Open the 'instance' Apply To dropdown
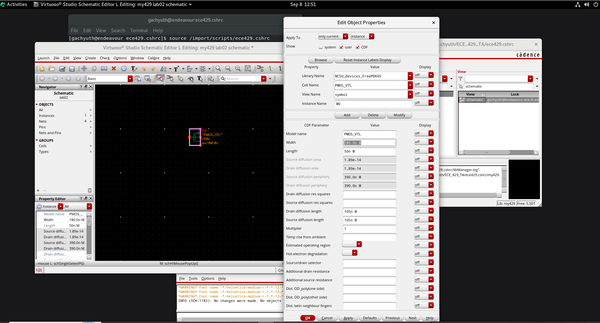This screenshot has width=600, height=323. (362, 36)
